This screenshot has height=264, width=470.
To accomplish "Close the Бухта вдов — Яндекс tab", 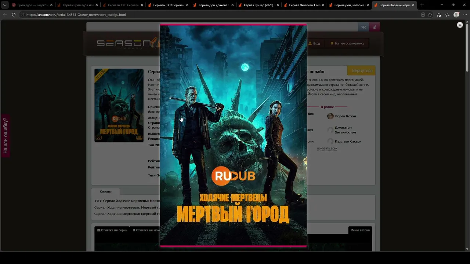I will [51, 5].
